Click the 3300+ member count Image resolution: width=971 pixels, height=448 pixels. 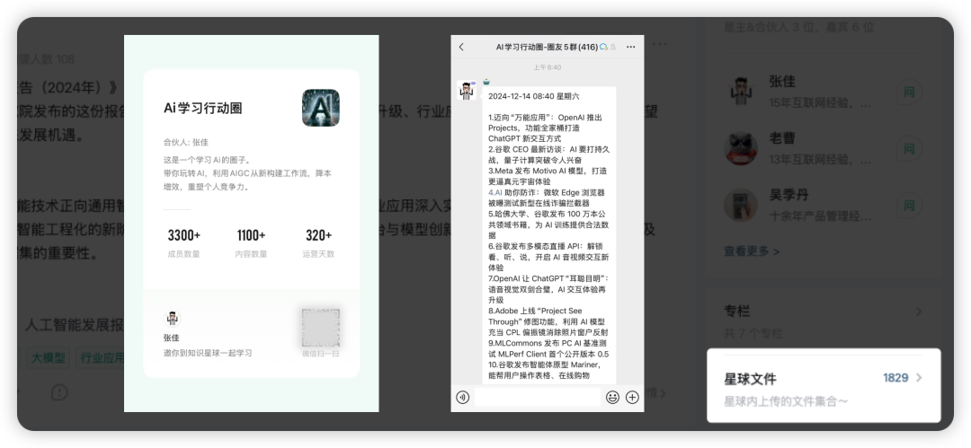(x=184, y=235)
